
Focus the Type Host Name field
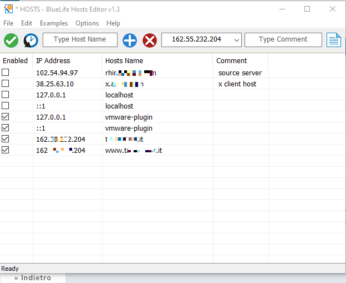[x=80, y=40]
